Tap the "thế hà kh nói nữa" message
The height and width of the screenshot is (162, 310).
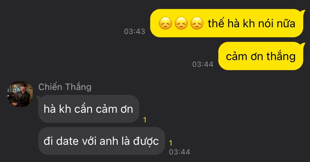click(227, 23)
